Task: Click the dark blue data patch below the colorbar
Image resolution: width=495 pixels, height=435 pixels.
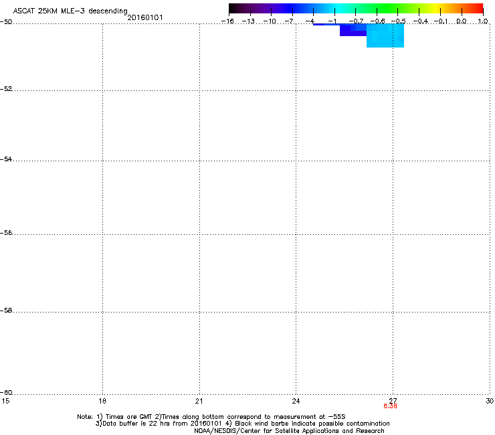Action: [353, 30]
